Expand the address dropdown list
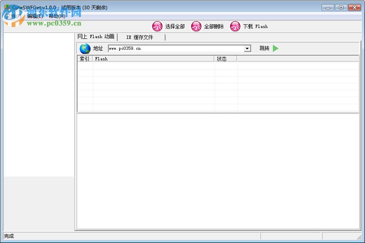 247,48
